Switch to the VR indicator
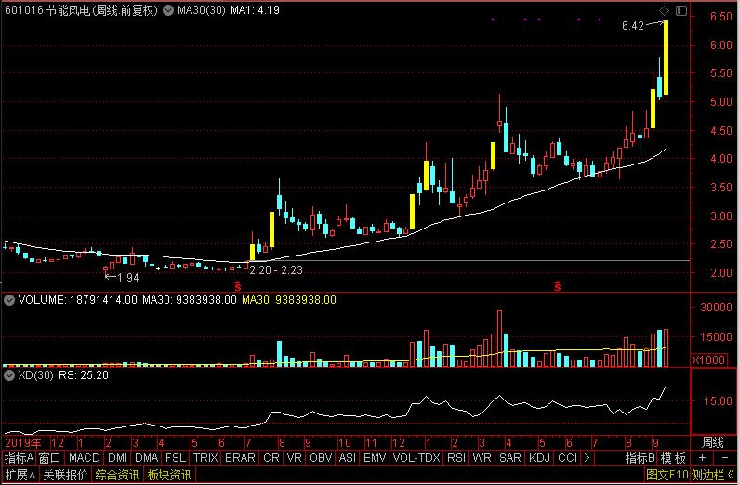The width and height of the screenshot is (739, 485). [x=294, y=458]
